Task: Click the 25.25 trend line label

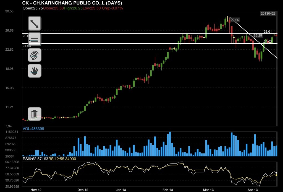Action: [x=258, y=35]
